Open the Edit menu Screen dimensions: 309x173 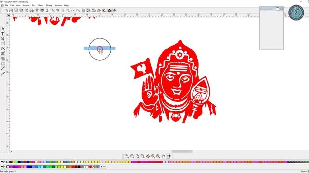click(x=12, y=5)
